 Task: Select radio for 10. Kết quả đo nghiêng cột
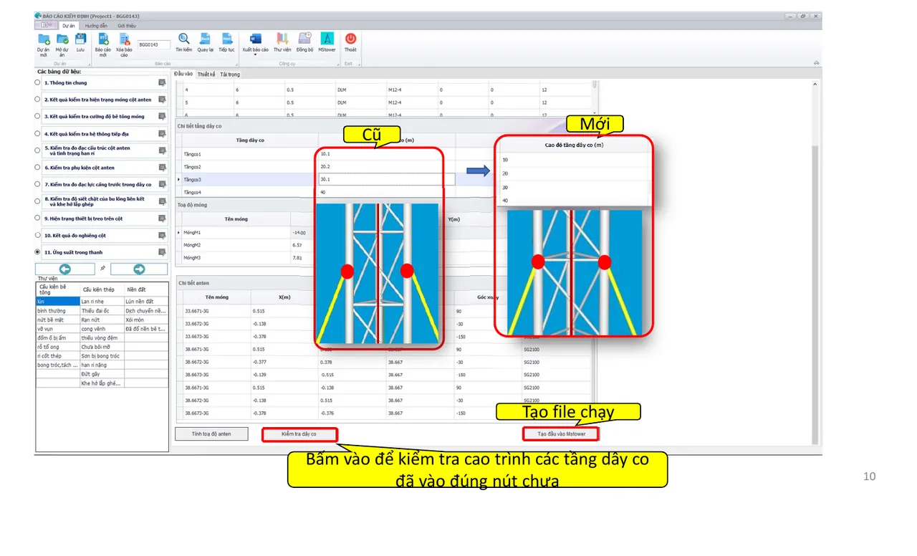38,235
